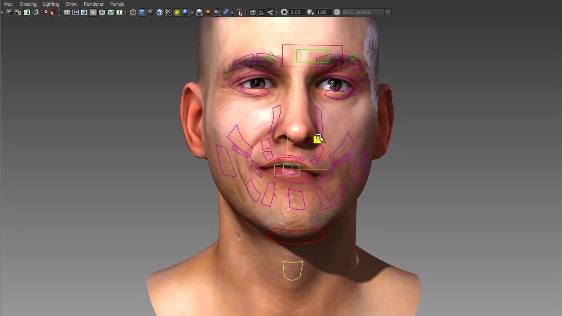Open the Shading menu
Screen dimensions: 562x316
pyautogui.click(x=28, y=4)
